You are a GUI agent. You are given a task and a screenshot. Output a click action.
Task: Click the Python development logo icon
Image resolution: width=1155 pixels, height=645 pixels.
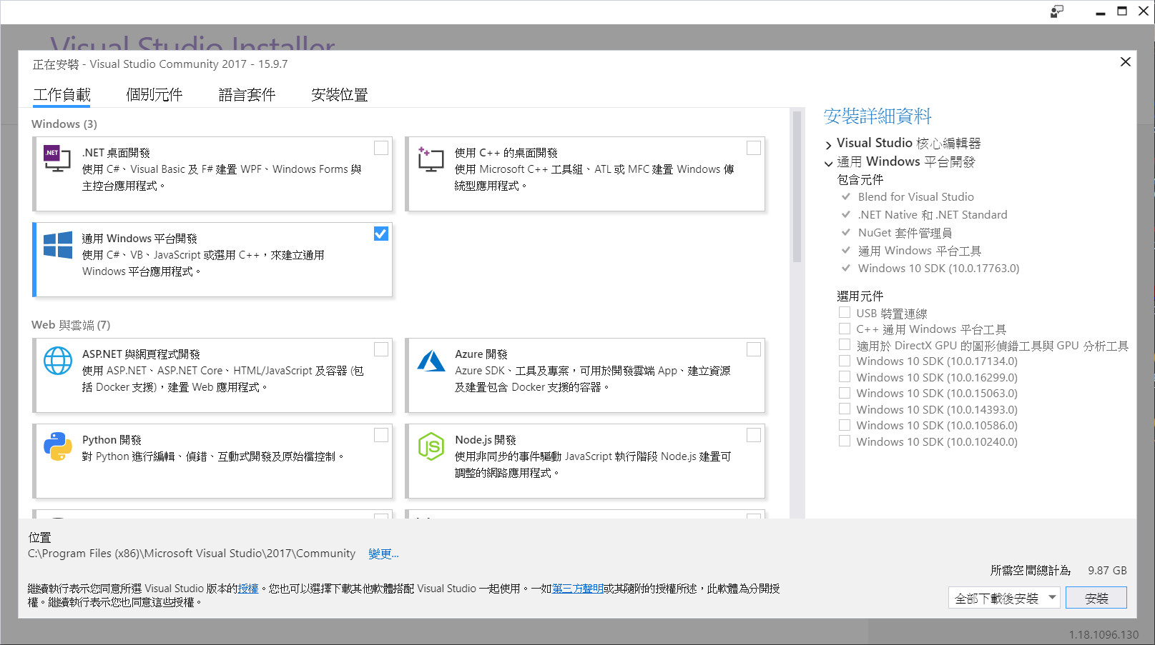point(57,446)
